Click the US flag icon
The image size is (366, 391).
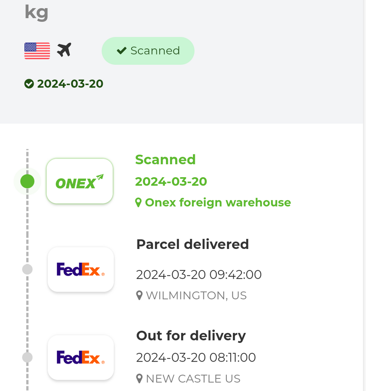37,51
